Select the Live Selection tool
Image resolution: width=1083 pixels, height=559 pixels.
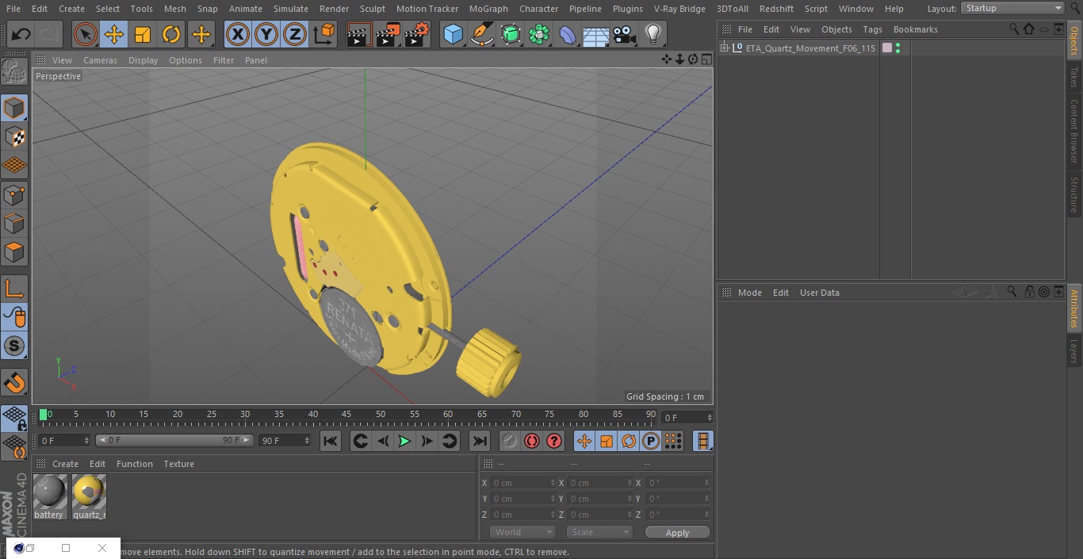86,35
